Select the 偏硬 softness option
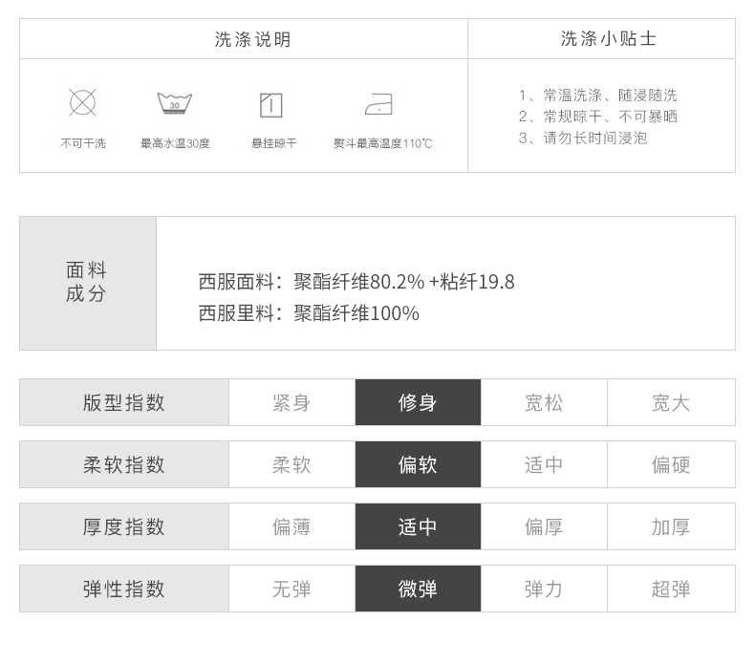 coord(671,464)
